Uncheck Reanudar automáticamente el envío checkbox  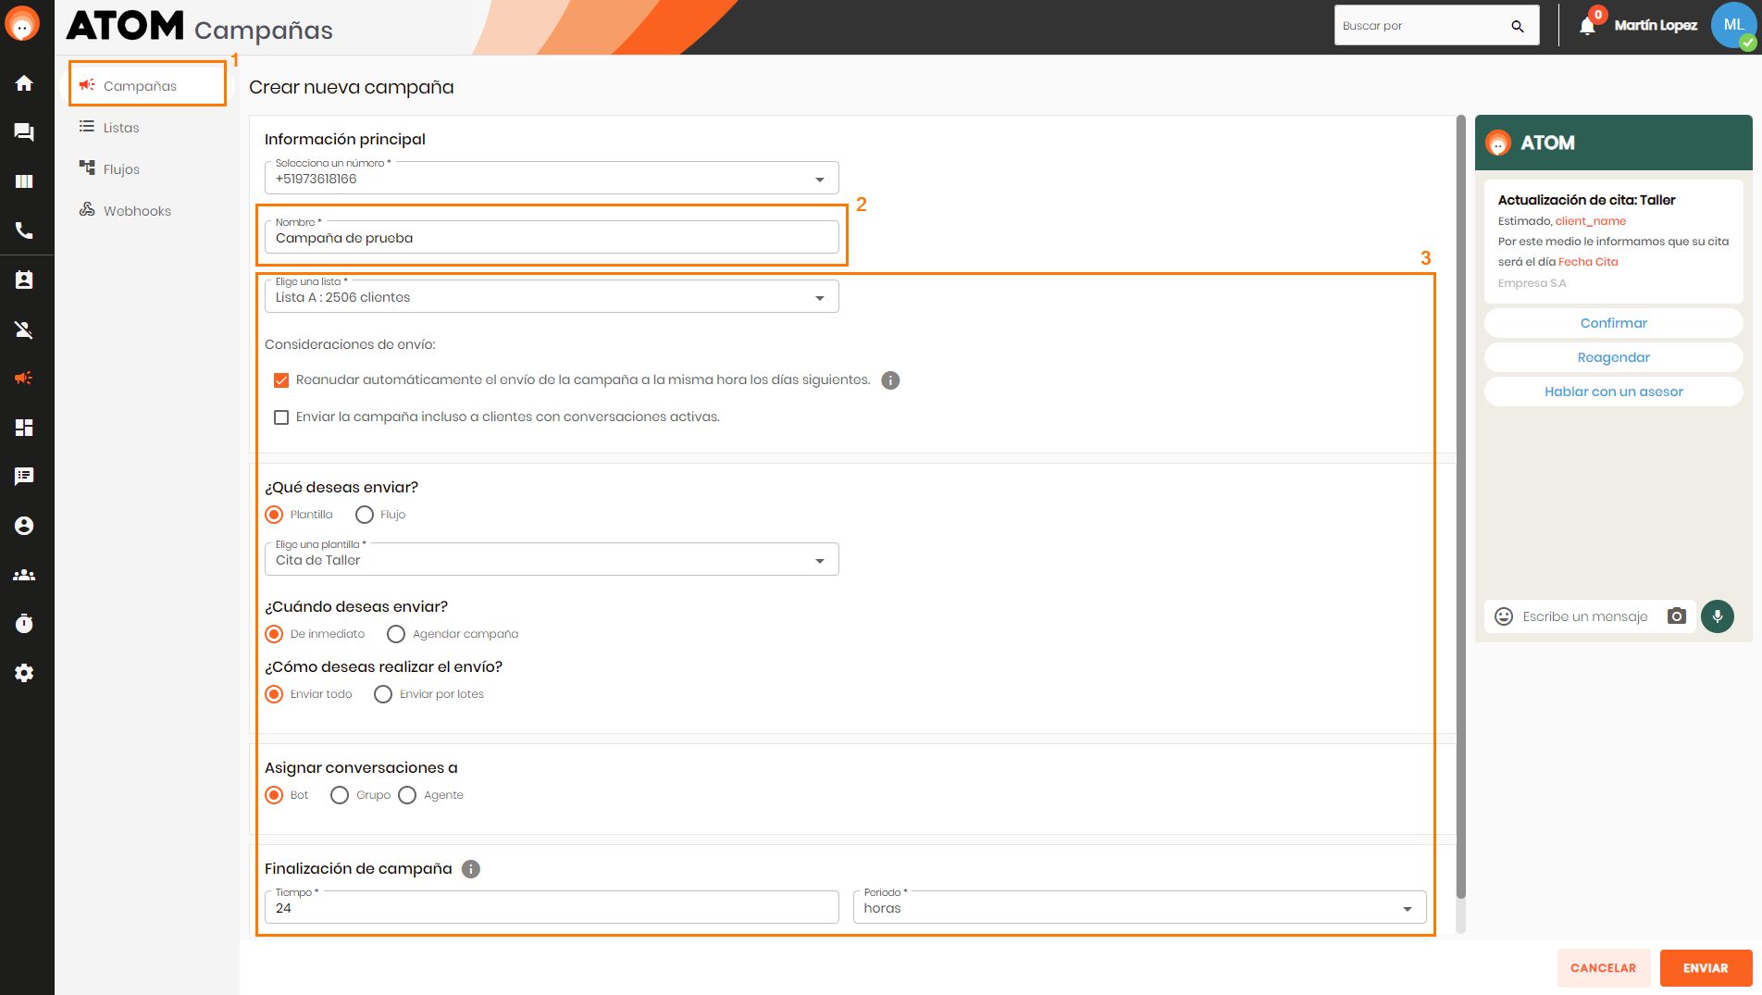281,380
